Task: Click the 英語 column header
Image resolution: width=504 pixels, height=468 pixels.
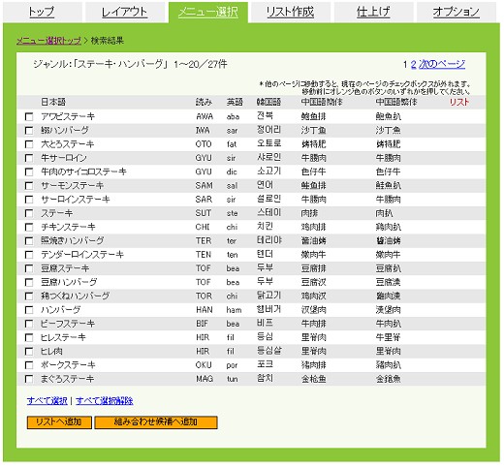Action: [235, 102]
